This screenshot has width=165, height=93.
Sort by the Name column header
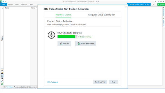(17, 8)
